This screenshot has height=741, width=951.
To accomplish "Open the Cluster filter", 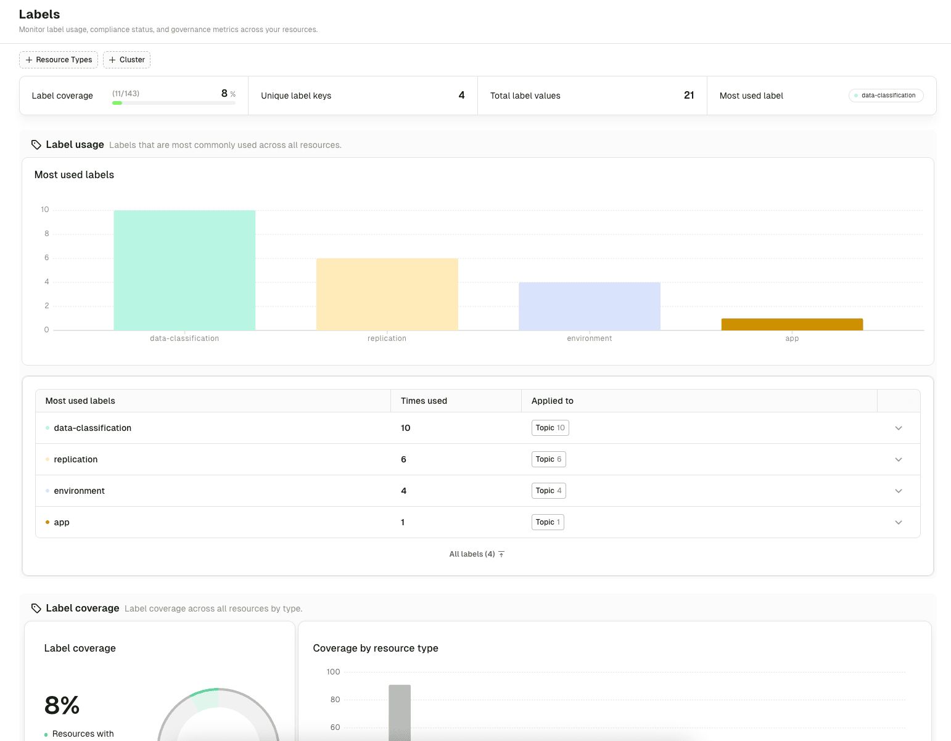I will [x=126, y=59].
